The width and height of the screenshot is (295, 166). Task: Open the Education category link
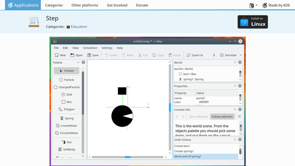point(79,27)
